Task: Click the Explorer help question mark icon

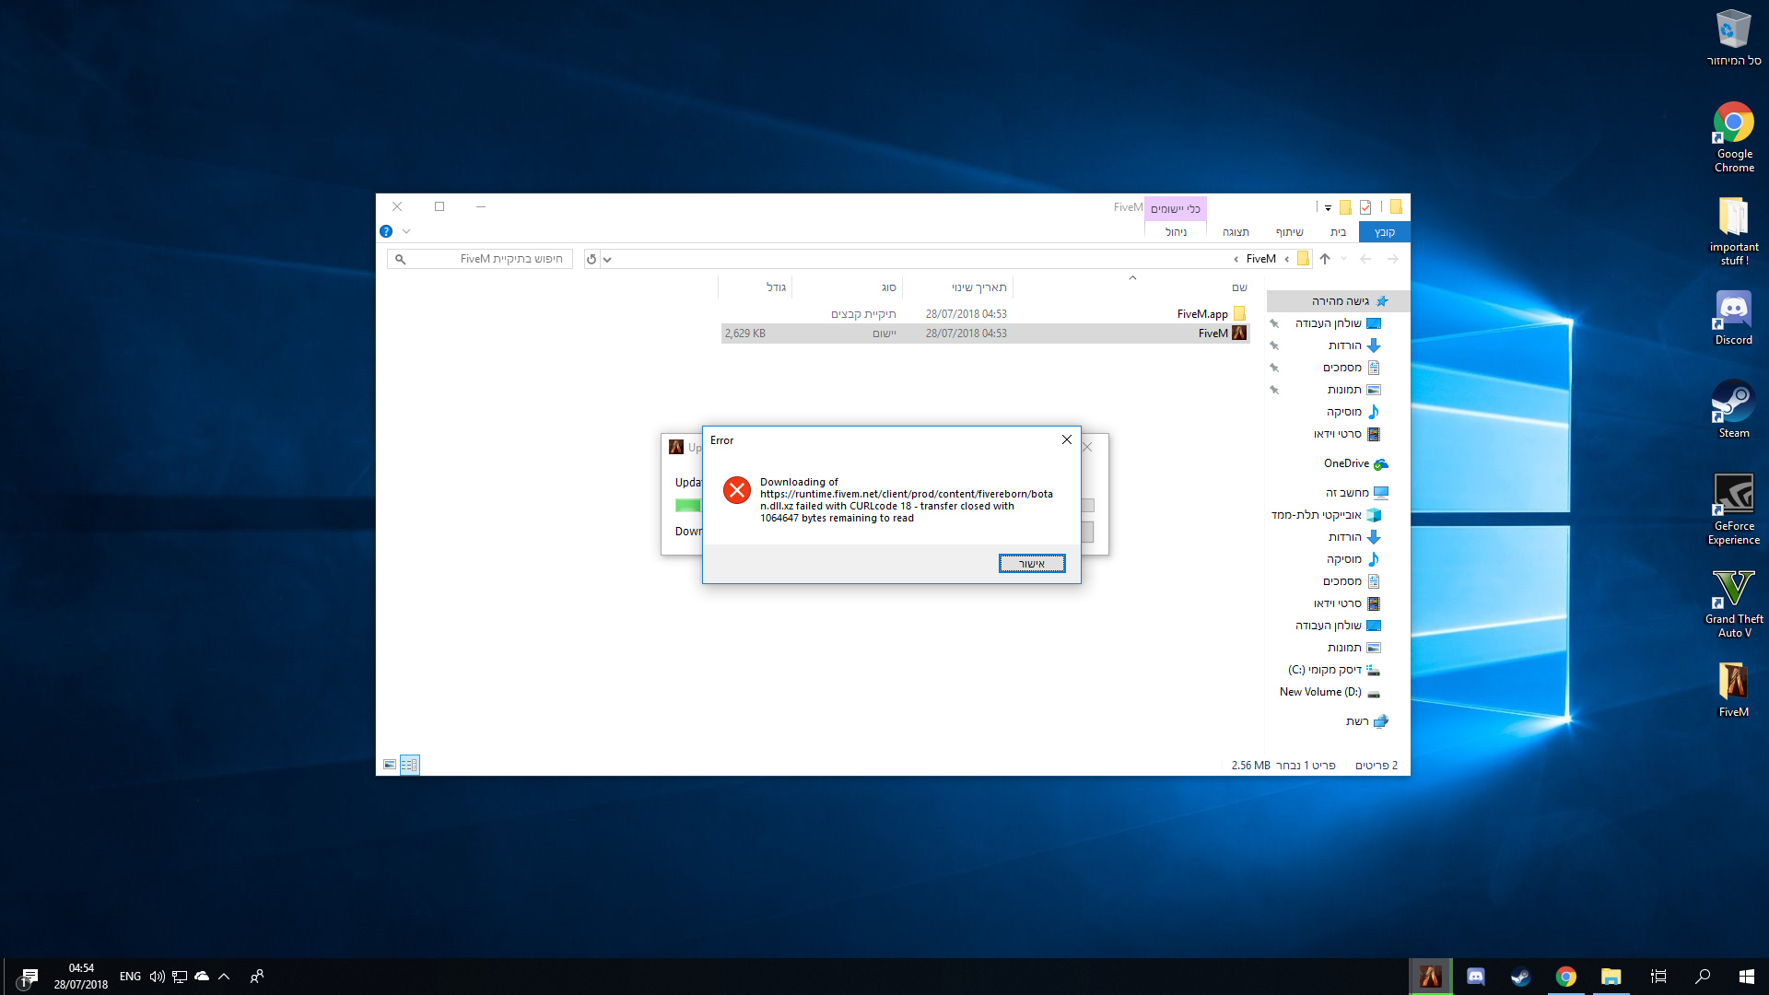Action: coord(386,231)
